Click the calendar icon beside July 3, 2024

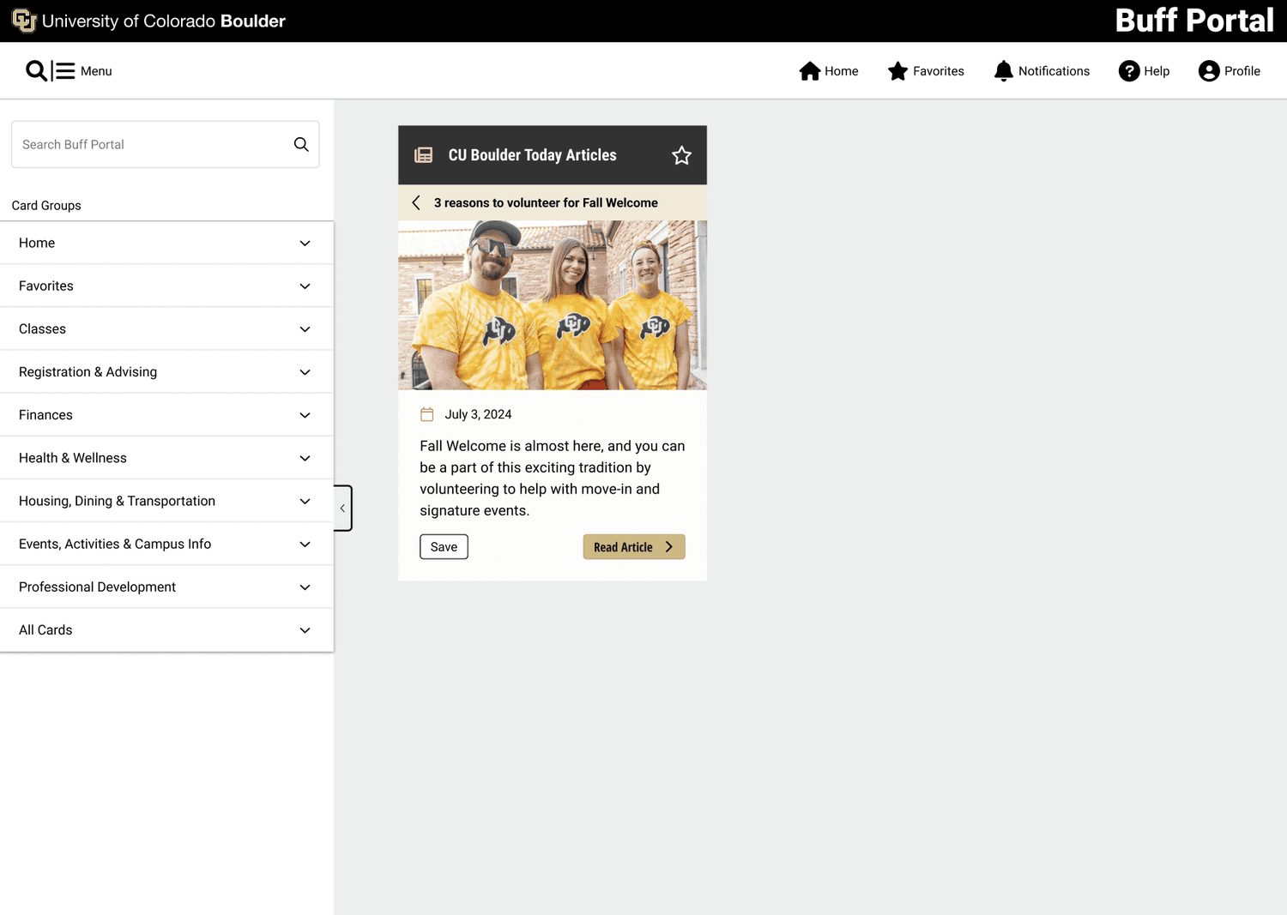tap(426, 414)
